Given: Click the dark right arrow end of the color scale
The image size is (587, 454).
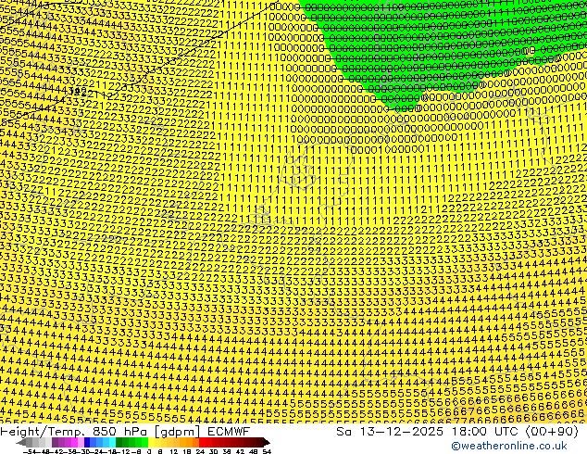Looking at the screenshot, I should point(266,442).
